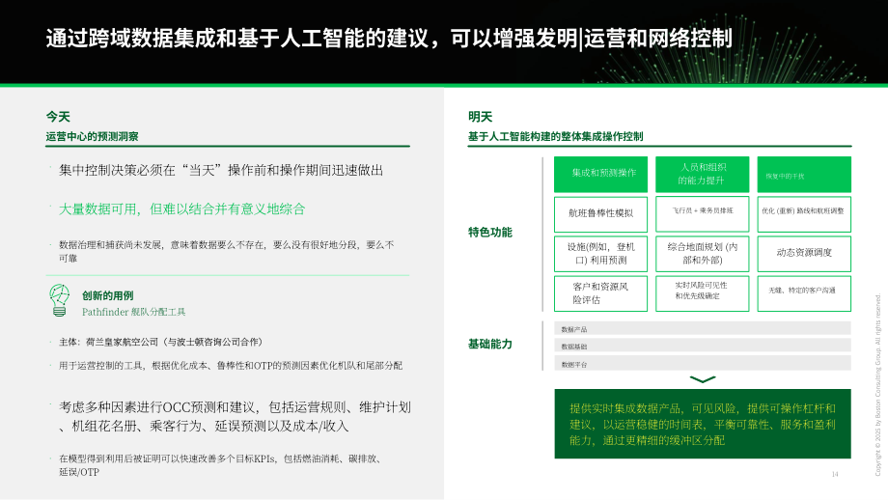This screenshot has height=500, width=888.
Task: Click the 综合地面规划 (内部和外部) box
Action: pyautogui.click(x=703, y=254)
